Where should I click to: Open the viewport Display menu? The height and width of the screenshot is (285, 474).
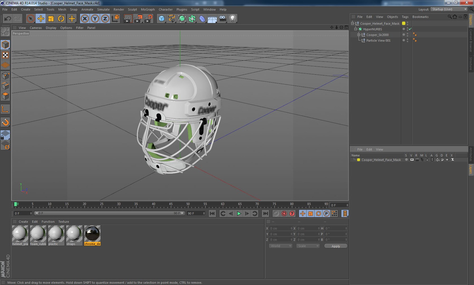tap(51, 28)
